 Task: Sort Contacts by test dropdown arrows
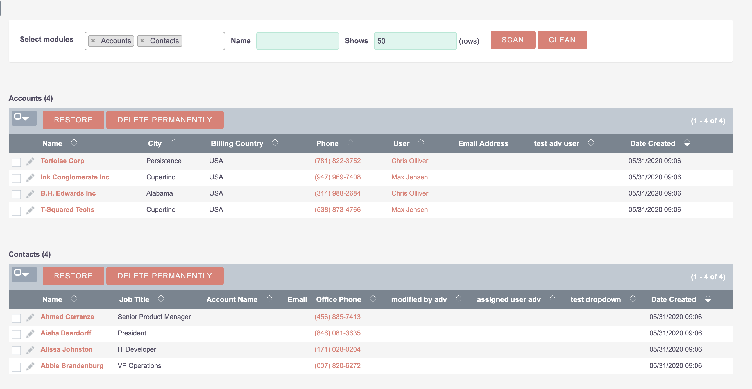[633, 299]
